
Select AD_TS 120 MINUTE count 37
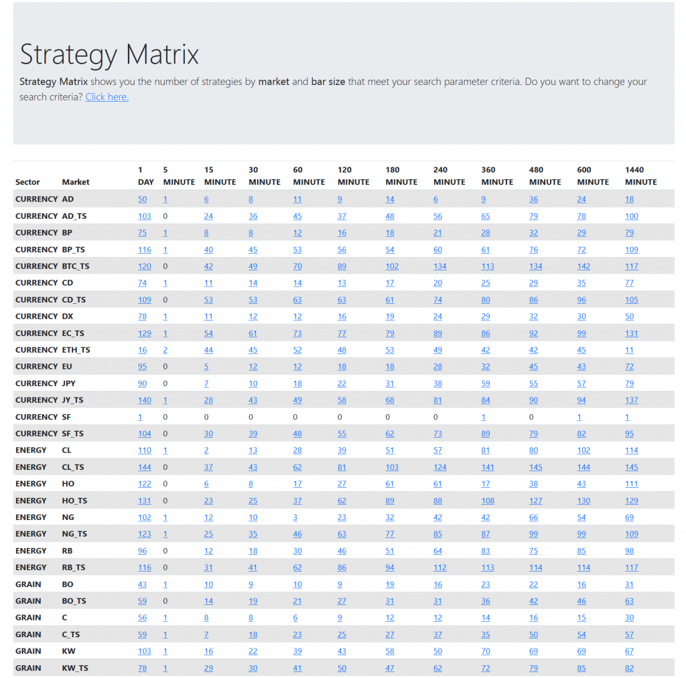pyautogui.click(x=342, y=216)
